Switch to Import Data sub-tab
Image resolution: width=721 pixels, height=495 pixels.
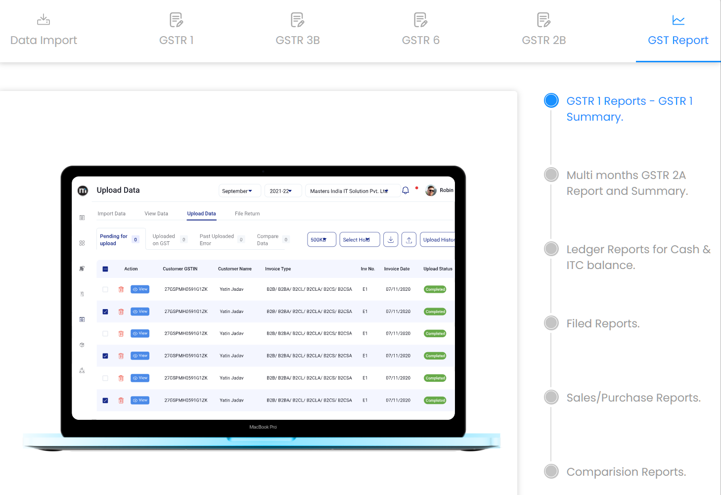[111, 214]
